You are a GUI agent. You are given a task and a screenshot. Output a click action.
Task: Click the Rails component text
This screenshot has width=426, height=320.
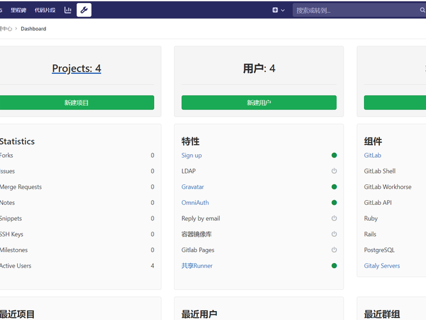(370, 234)
